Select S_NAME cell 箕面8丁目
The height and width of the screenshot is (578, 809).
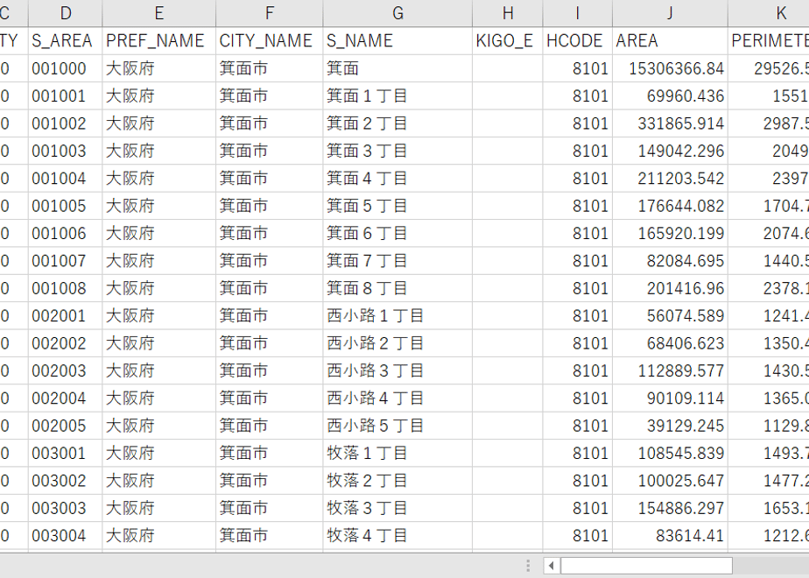point(397,288)
